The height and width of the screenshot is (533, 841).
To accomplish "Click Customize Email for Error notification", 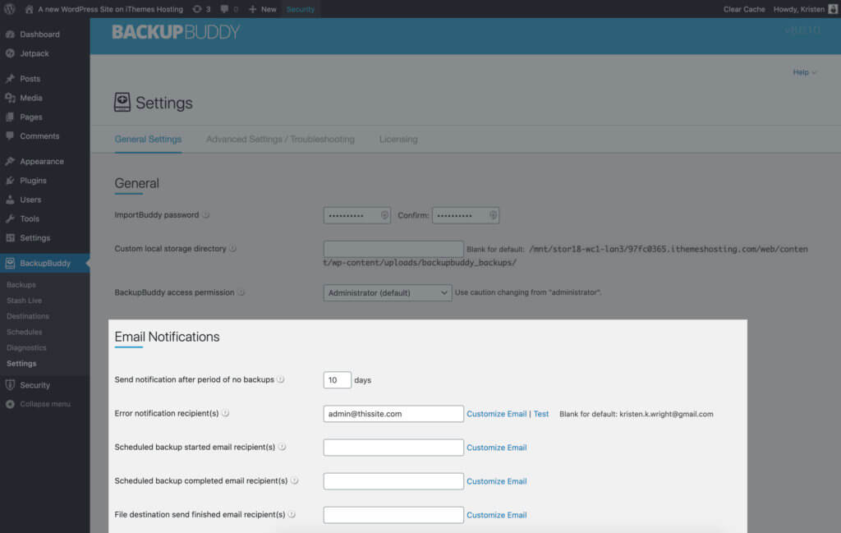I will pos(497,414).
